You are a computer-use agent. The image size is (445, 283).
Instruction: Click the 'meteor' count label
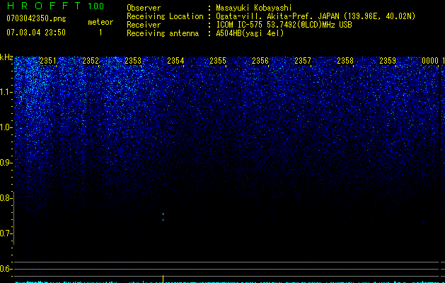point(100,22)
